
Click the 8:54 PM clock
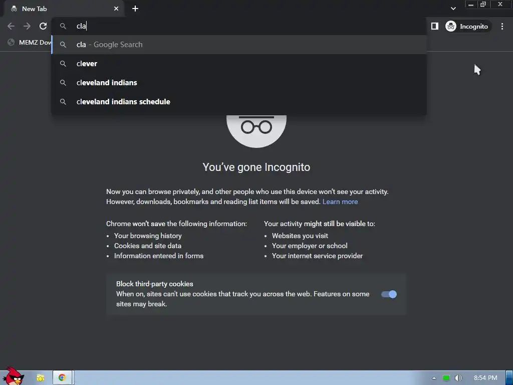pyautogui.click(x=485, y=378)
